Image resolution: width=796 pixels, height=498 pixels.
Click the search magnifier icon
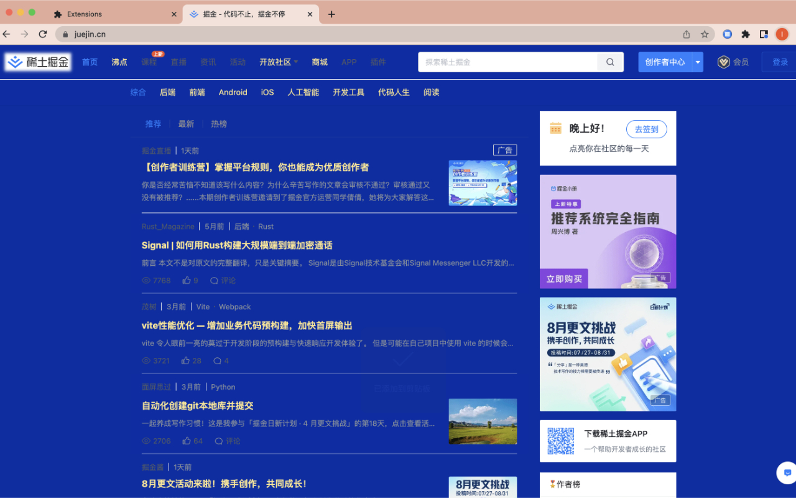click(x=610, y=62)
